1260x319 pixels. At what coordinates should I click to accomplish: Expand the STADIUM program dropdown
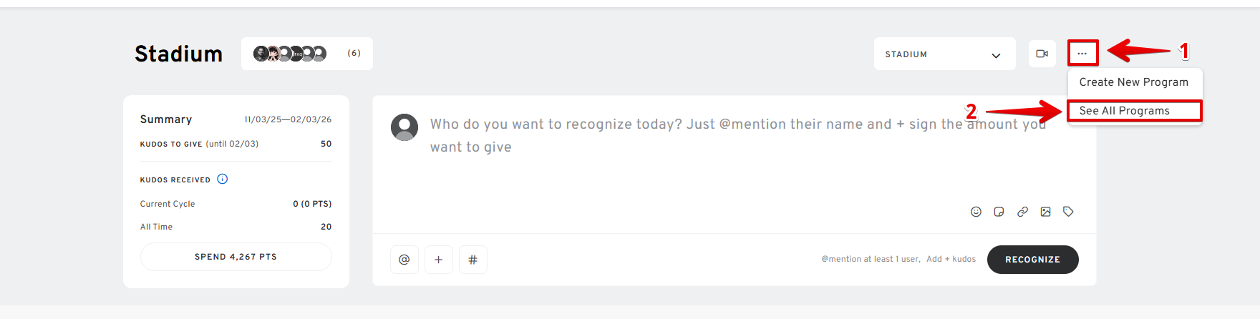pos(944,54)
